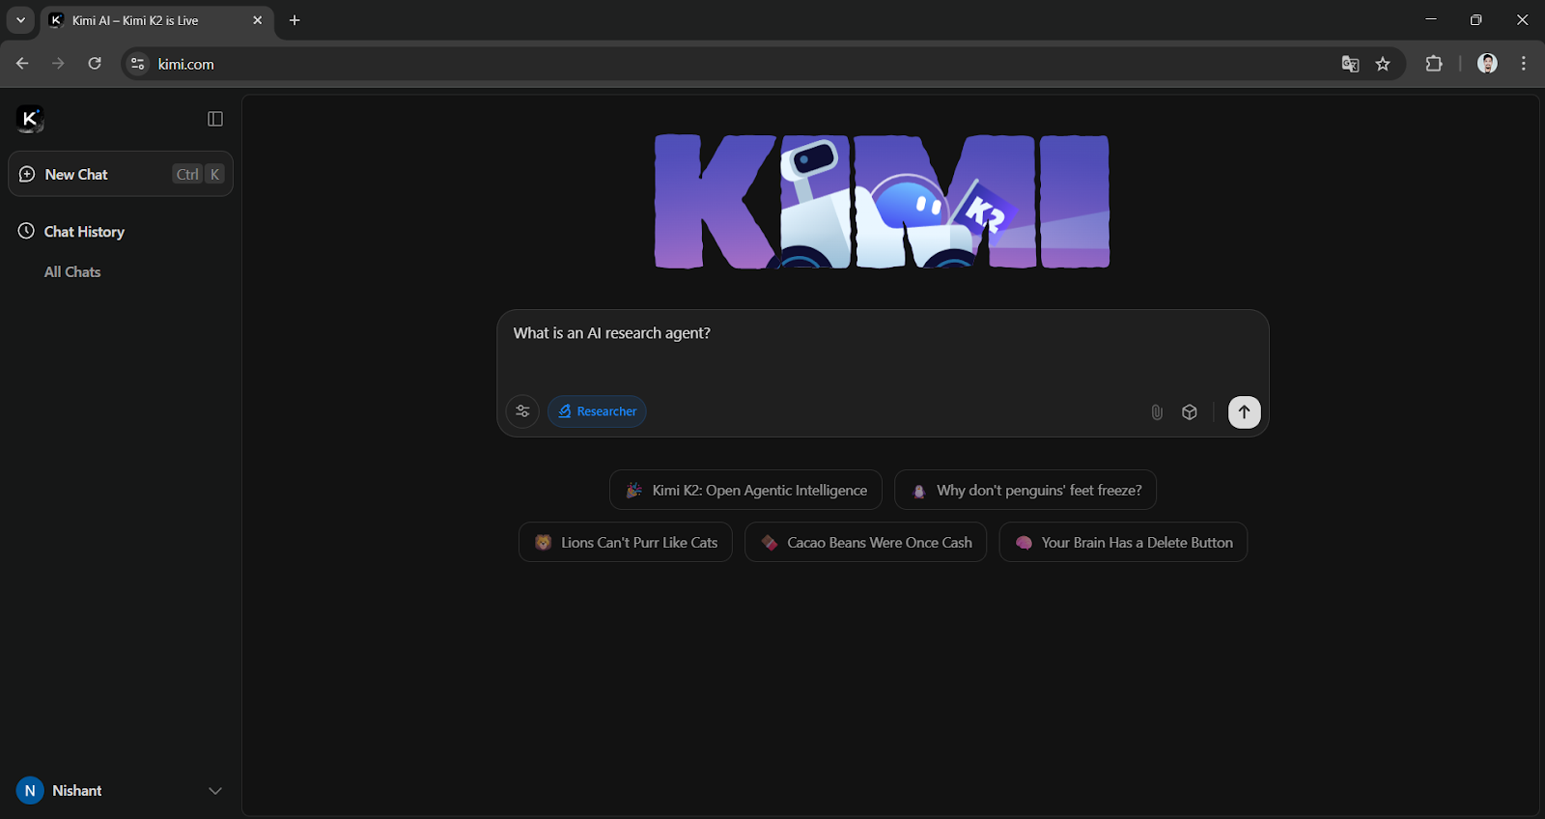
Task: Expand the Nishant account menu chevron
Action: coord(215,791)
